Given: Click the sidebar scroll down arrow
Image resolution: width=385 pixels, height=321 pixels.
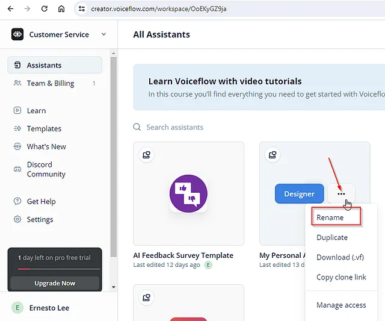Looking at the screenshot, I should pyautogui.click(x=114, y=287).
